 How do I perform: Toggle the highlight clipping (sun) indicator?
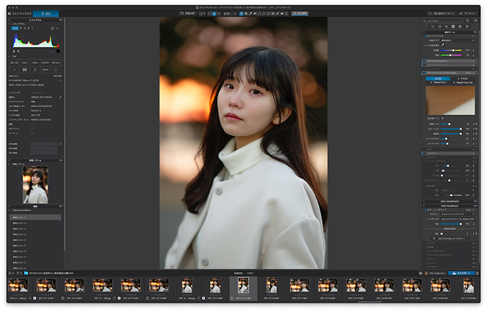(x=18, y=51)
